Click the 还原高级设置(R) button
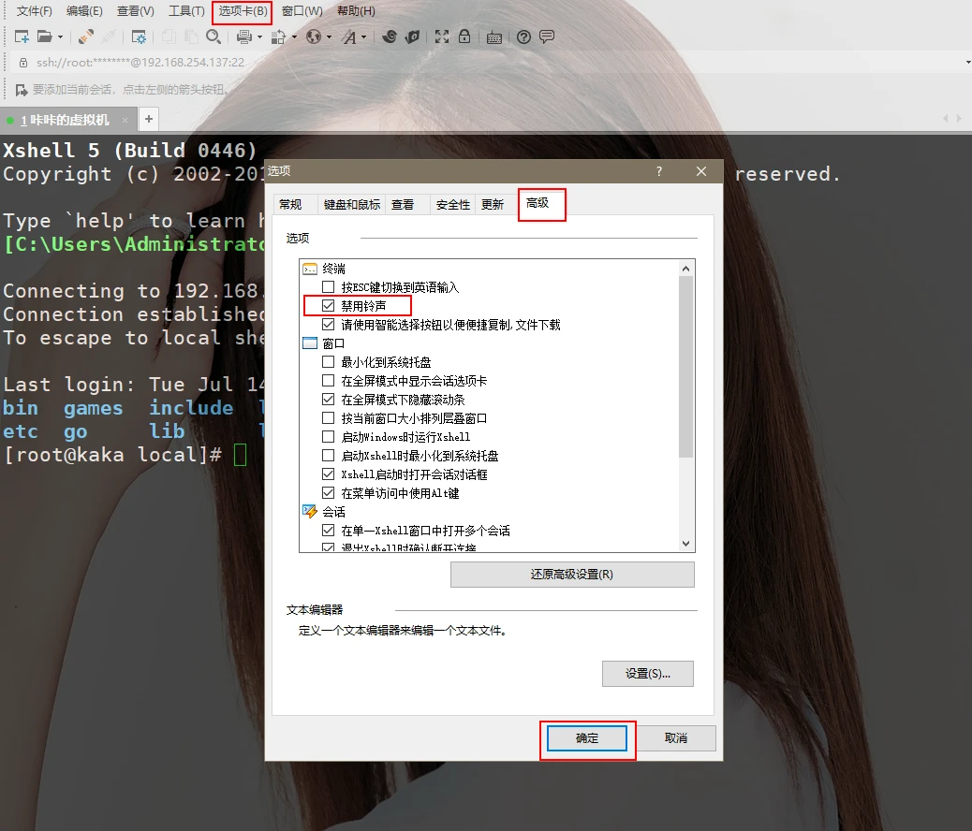 [x=572, y=574]
